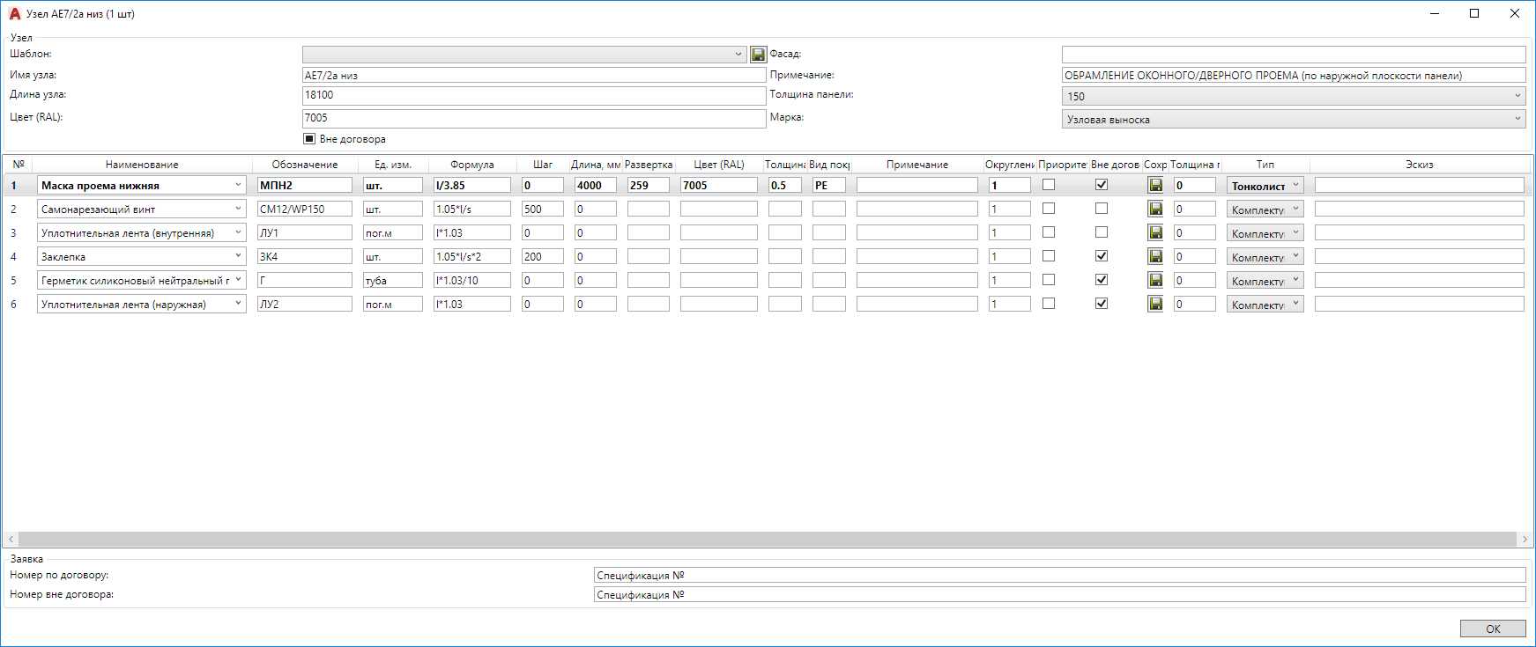Uncheck Вне договора for Уплотнительная лента (наружная) row
The image size is (1536, 647).
coord(1102,304)
